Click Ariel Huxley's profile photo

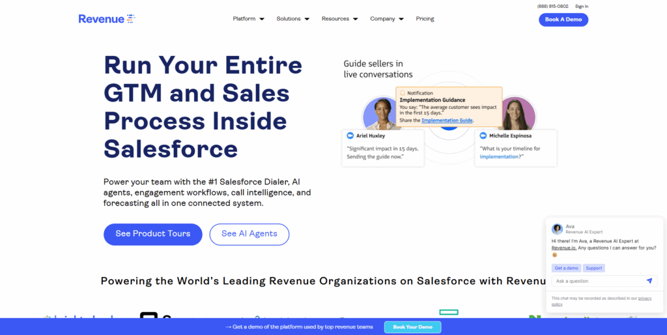click(x=380, y=114)
